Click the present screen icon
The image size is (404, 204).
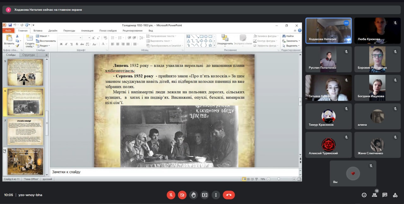coord(205,195)
